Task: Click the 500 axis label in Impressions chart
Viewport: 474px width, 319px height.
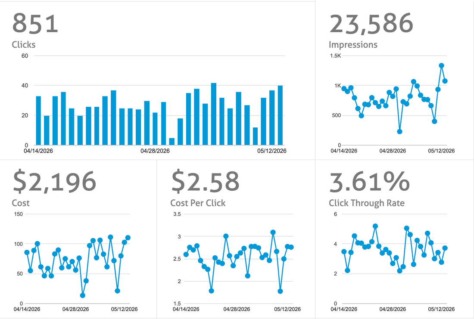Action: point(337,115)
